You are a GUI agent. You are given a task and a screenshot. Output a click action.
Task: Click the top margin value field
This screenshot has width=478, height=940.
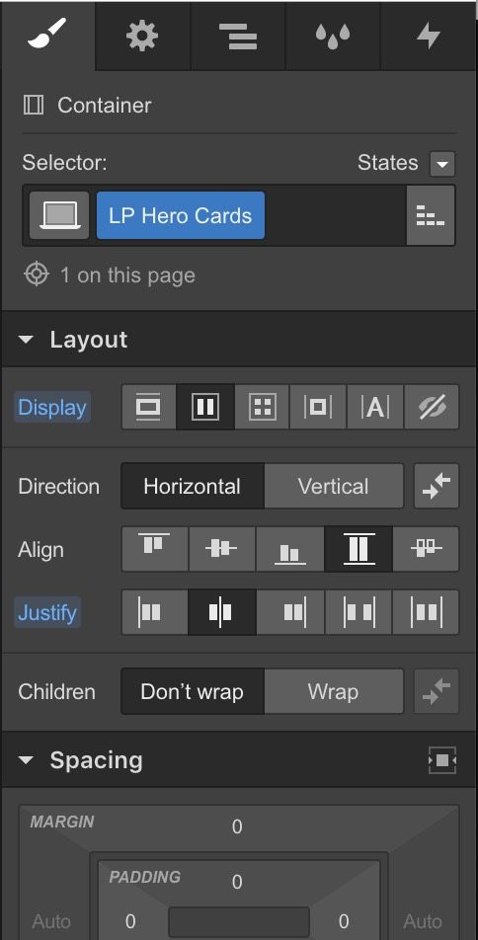point(237,826)
